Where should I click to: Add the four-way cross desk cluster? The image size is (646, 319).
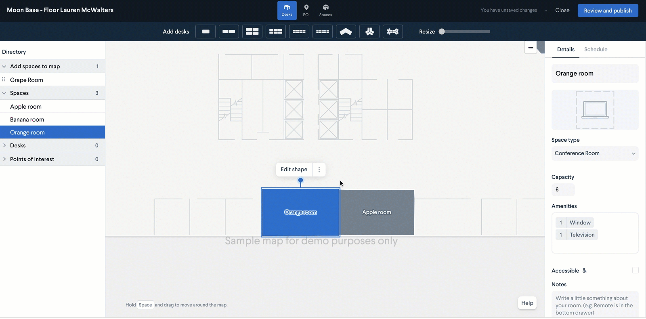click(393, 31)
